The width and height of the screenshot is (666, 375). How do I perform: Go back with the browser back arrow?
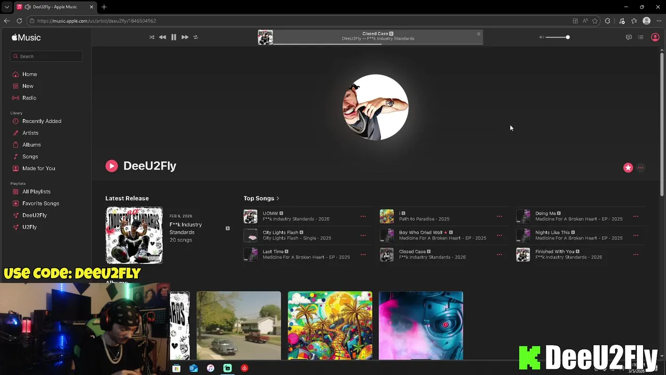coord(7,21)
